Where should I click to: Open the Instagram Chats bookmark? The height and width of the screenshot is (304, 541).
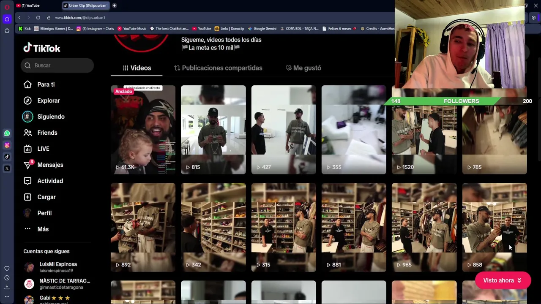[95, 29]
